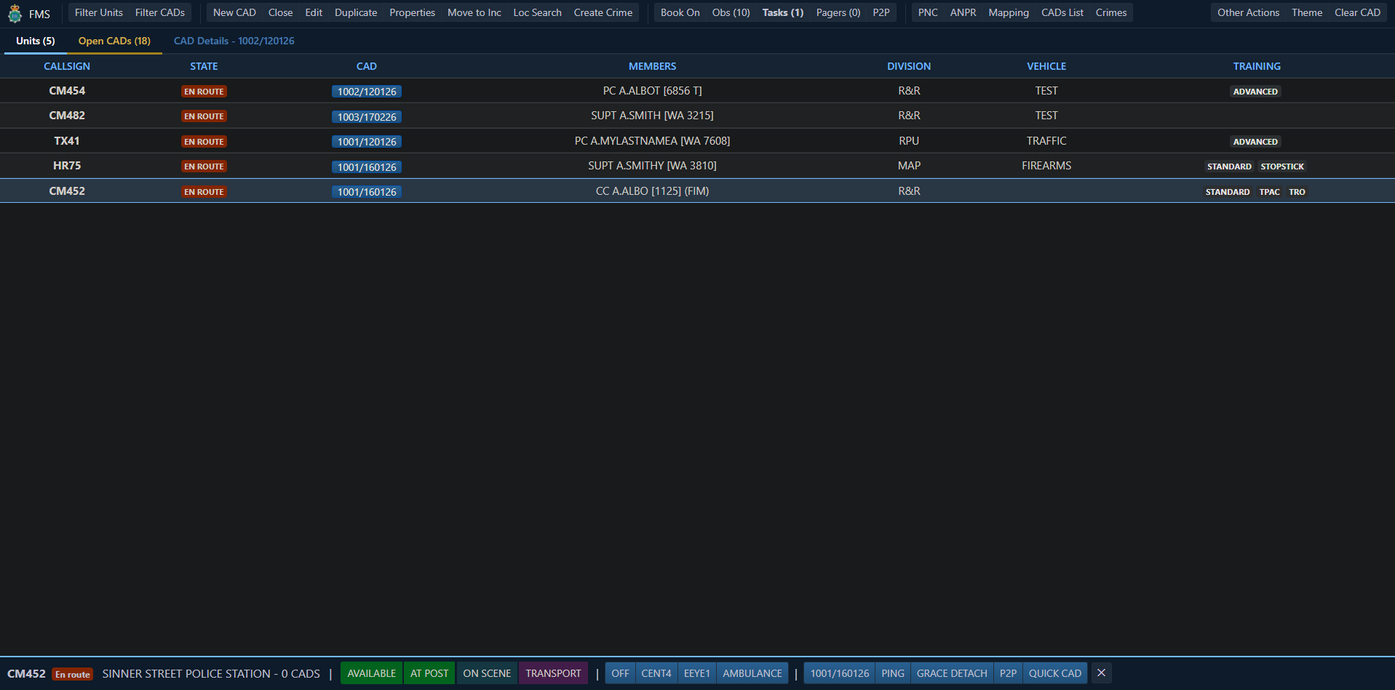Open CAD link 1003/170226 for CM482
This screenshot has width=1395, height=690.
(367, 117)
